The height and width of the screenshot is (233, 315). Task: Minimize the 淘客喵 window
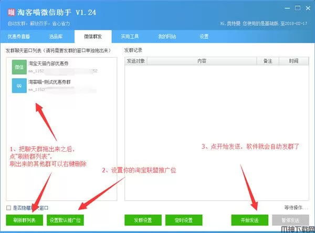pos(287,8)
